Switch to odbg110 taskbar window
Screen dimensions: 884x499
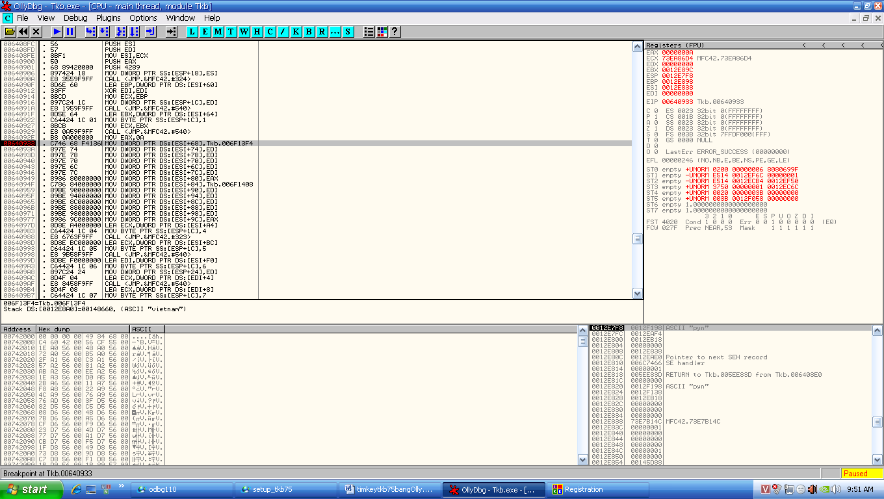coord(181,489)
